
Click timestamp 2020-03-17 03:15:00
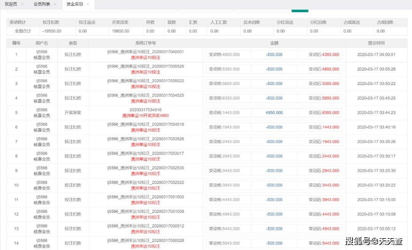[x=376, y=200]
